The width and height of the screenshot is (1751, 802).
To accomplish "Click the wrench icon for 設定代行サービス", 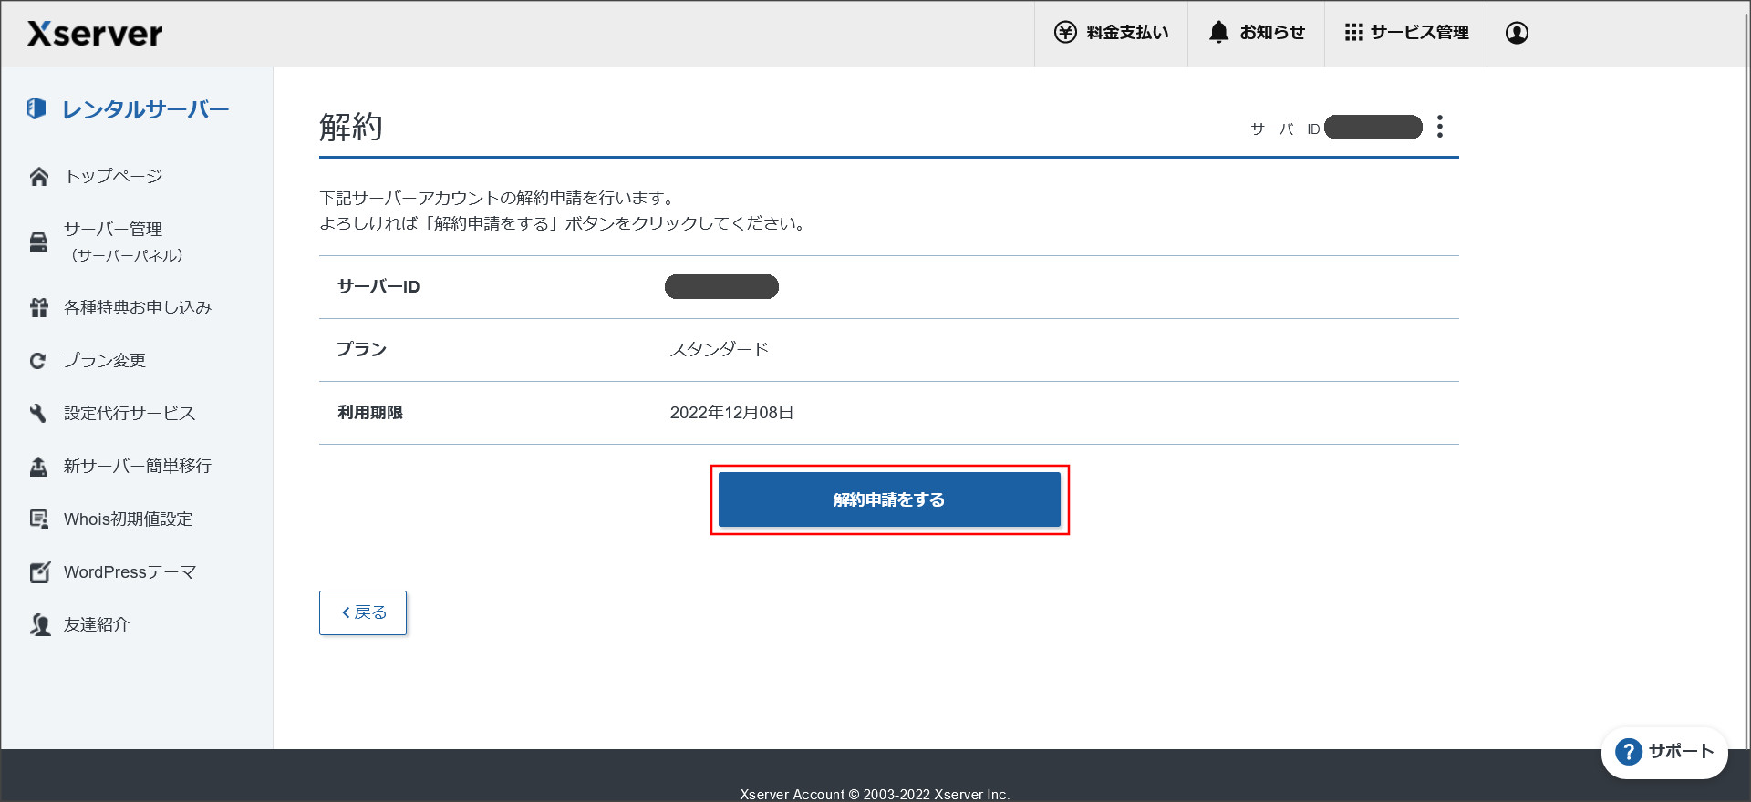I will click(x=38, y=413).
